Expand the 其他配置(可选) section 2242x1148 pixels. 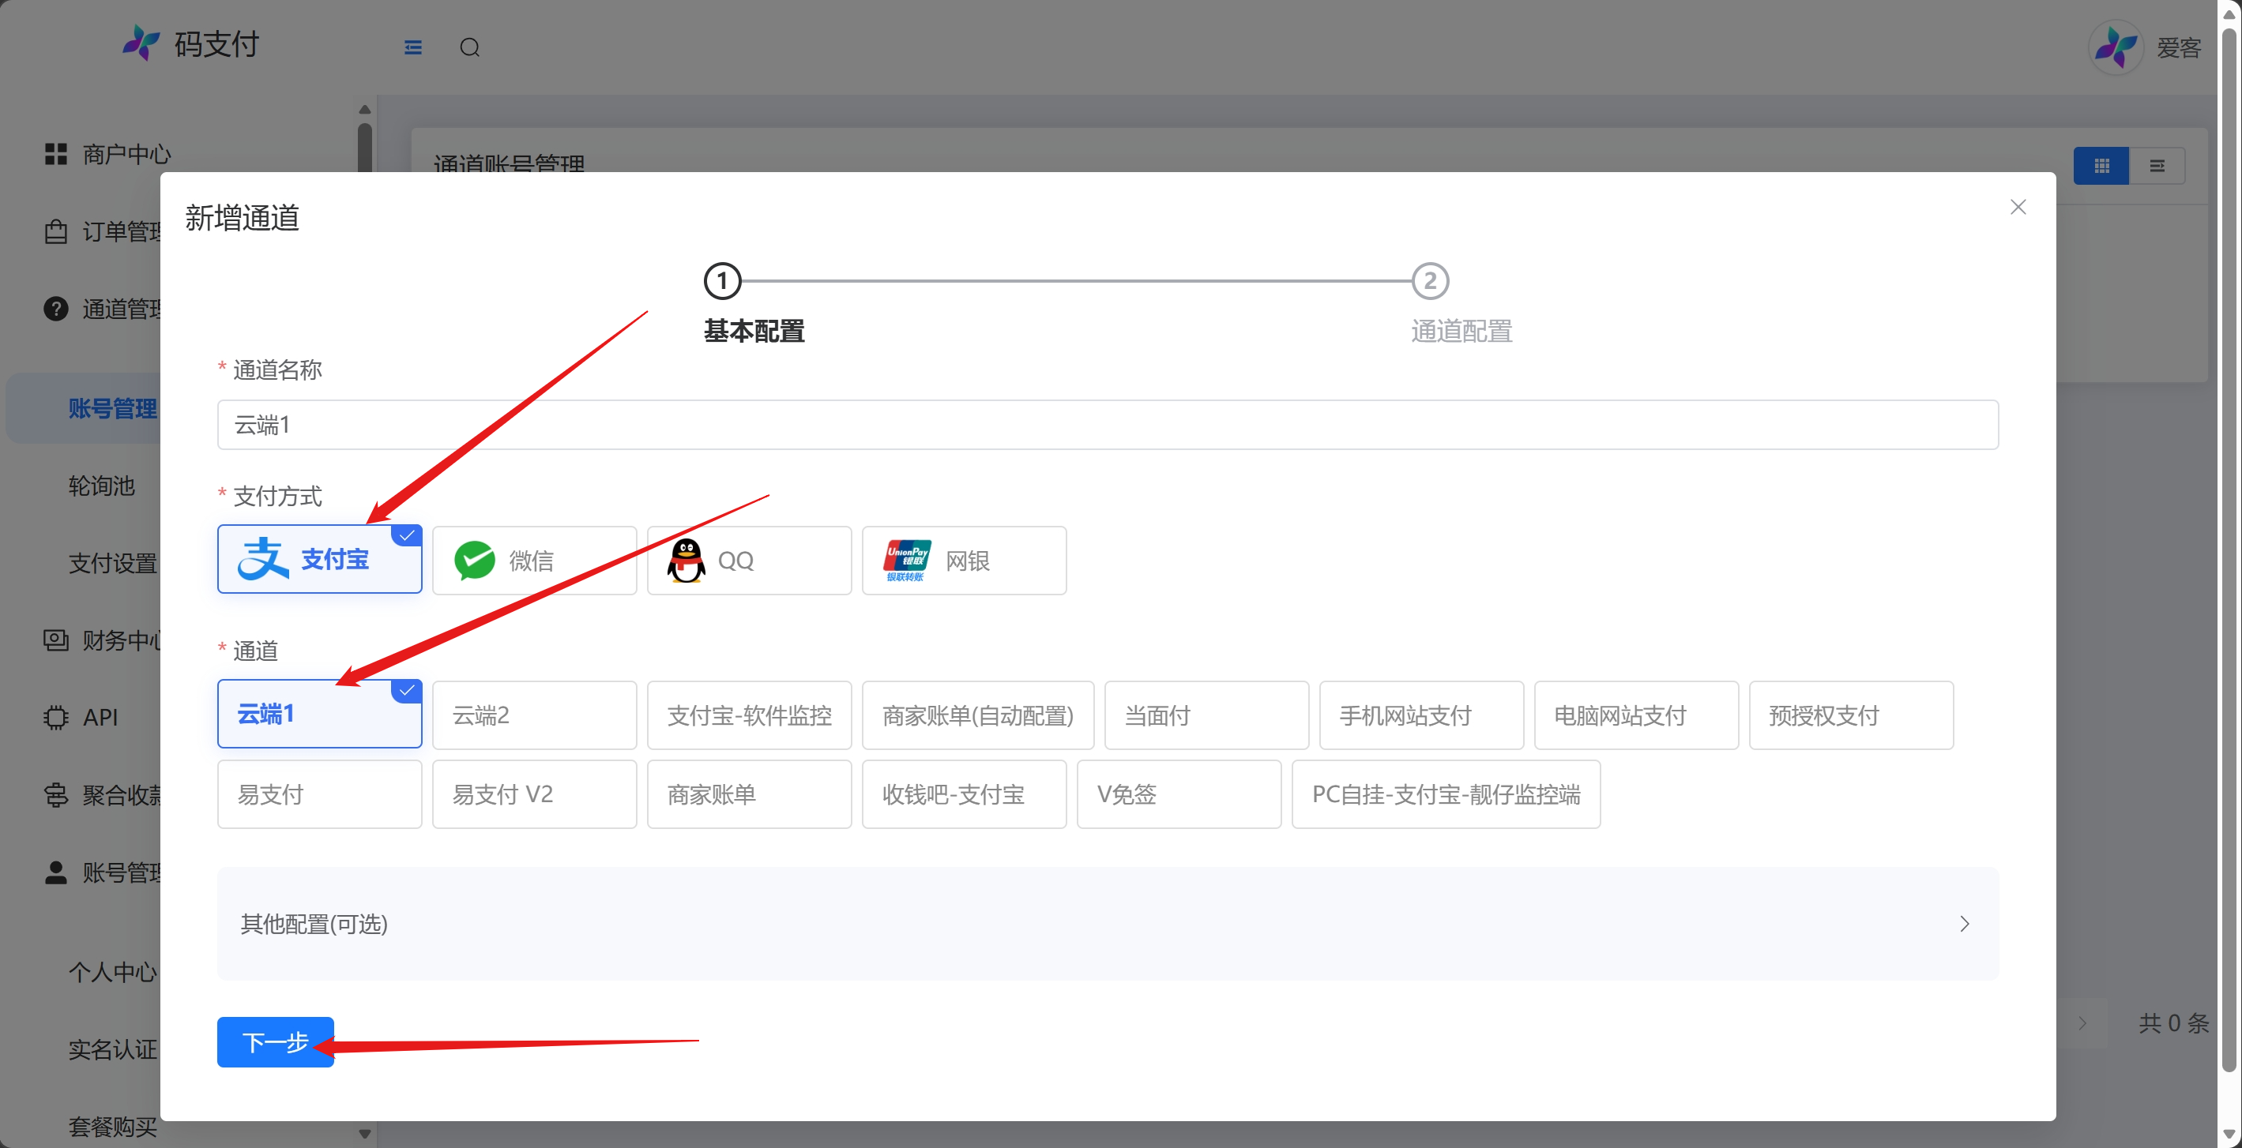tap(1108, 924)
